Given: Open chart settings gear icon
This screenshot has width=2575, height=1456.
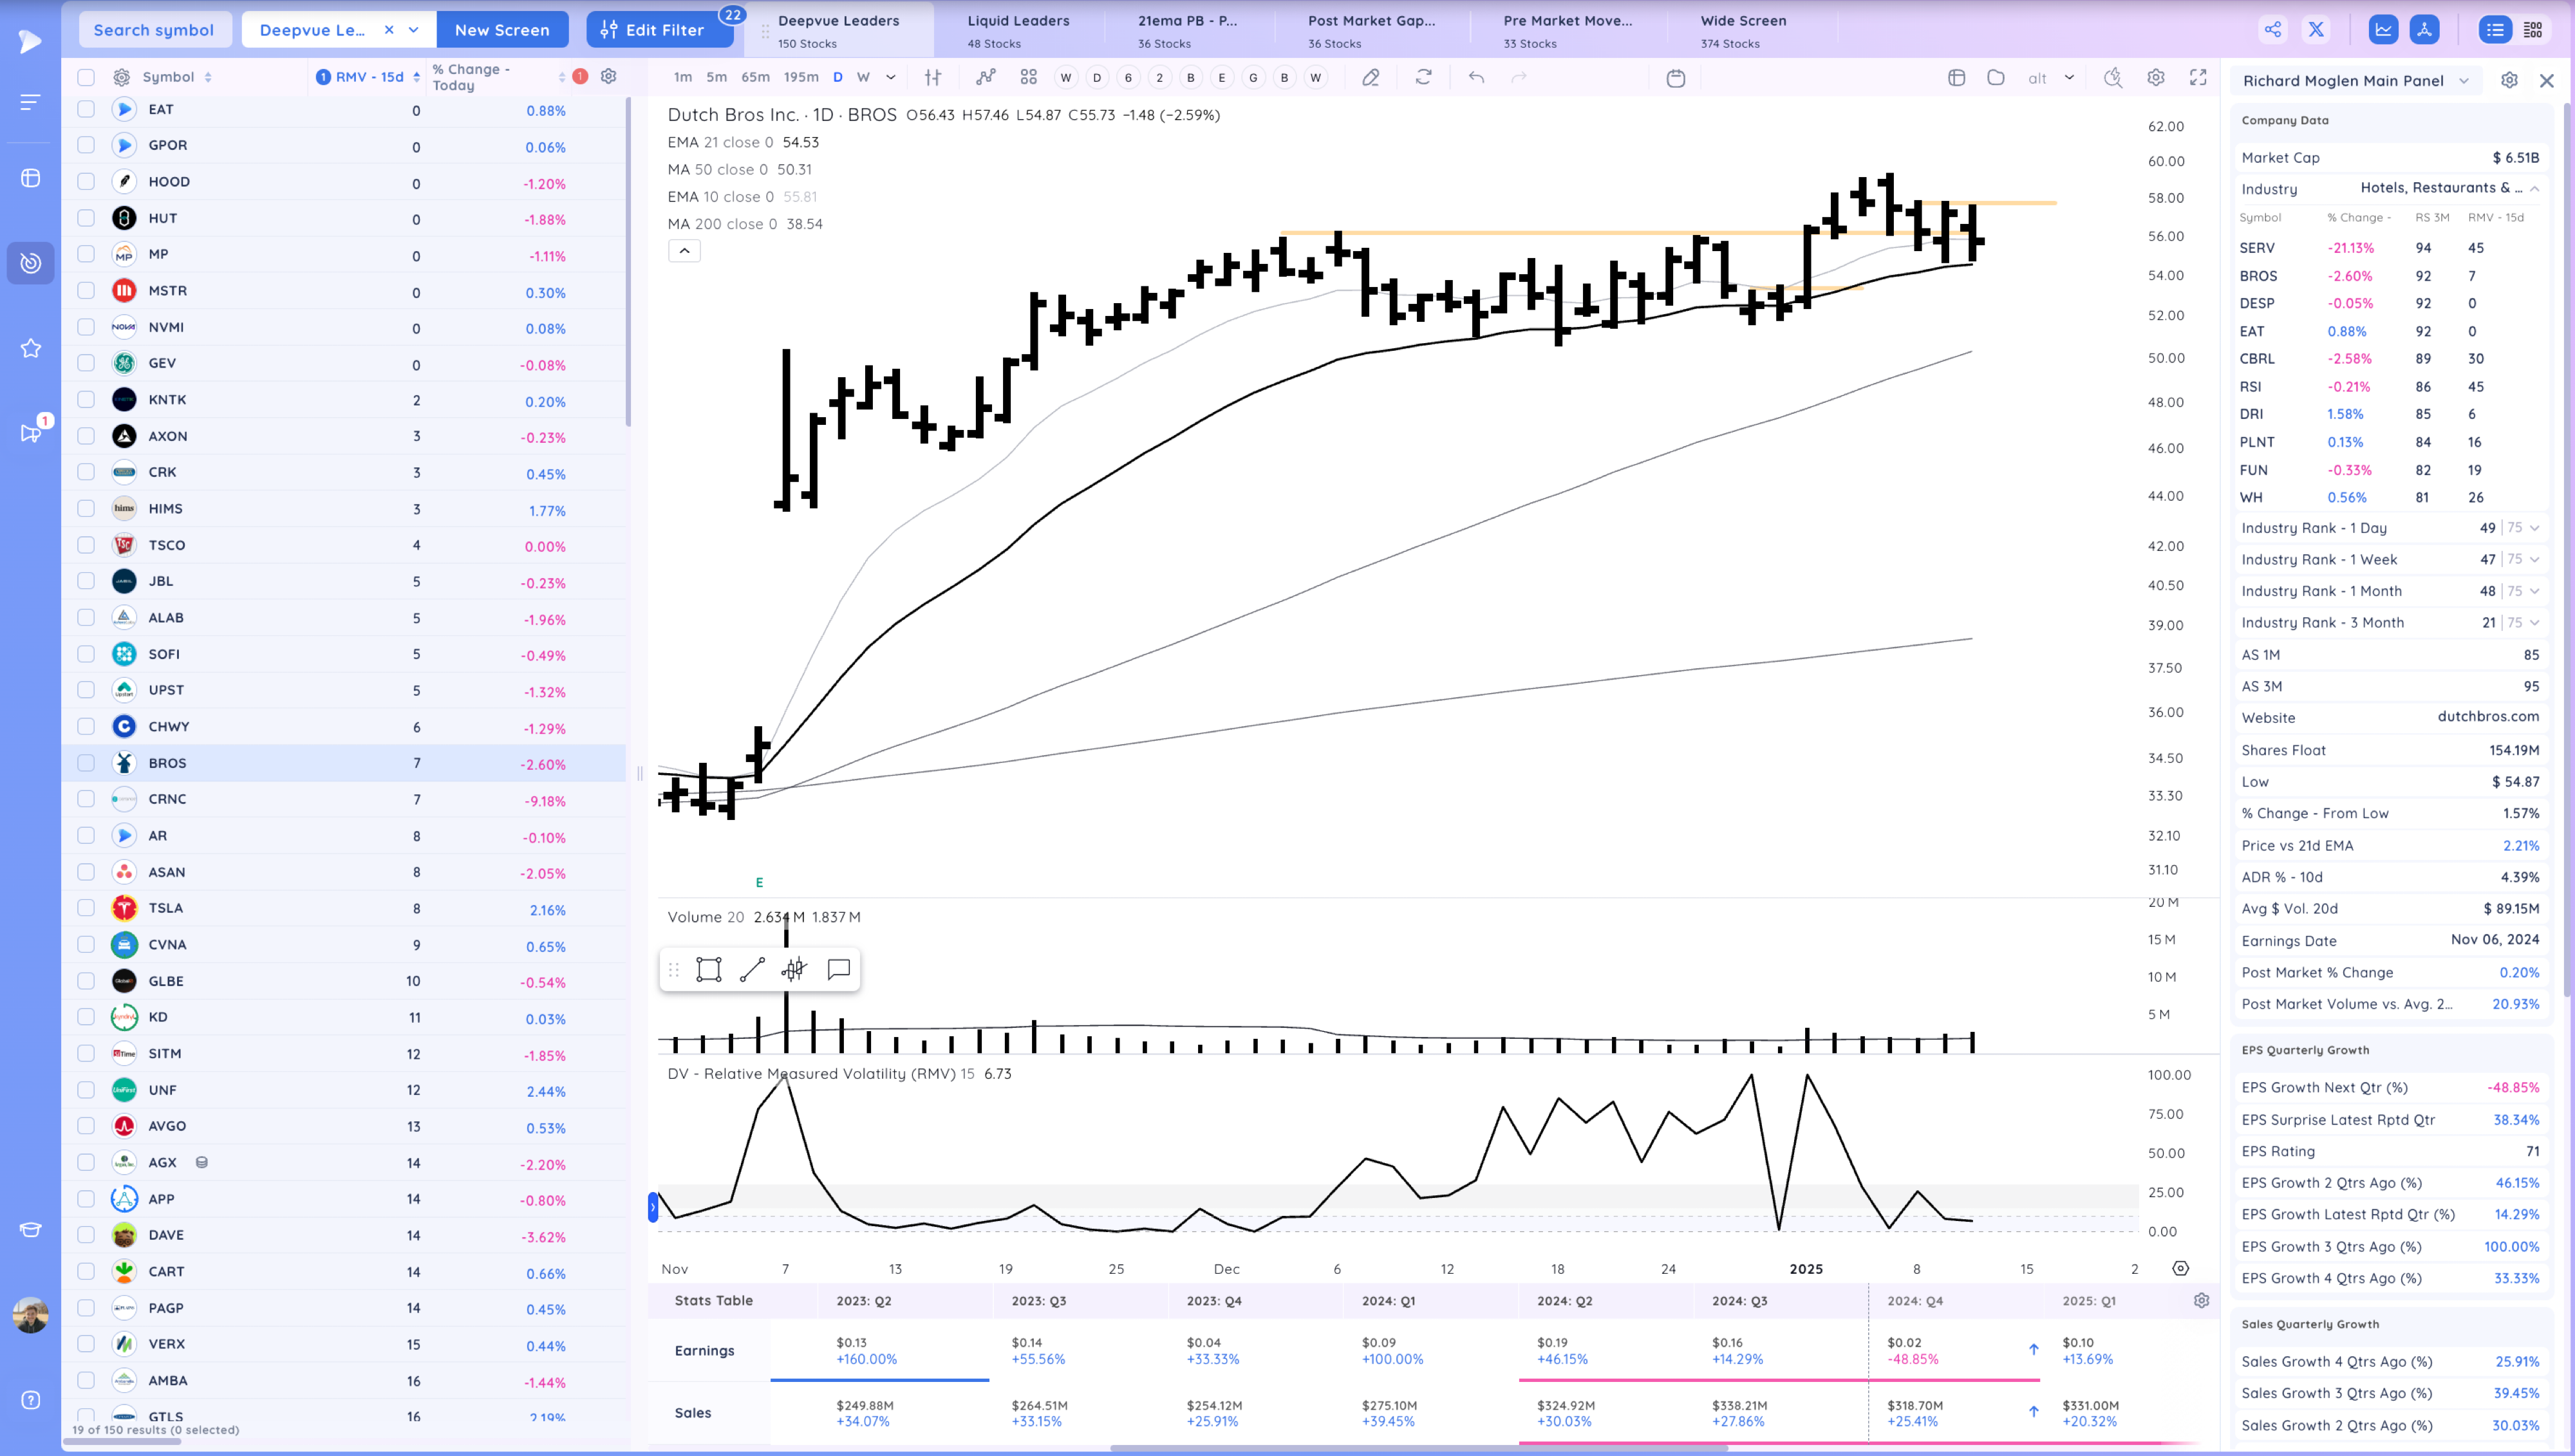Looking at the screenshot, I should (x=2156, y=77).
